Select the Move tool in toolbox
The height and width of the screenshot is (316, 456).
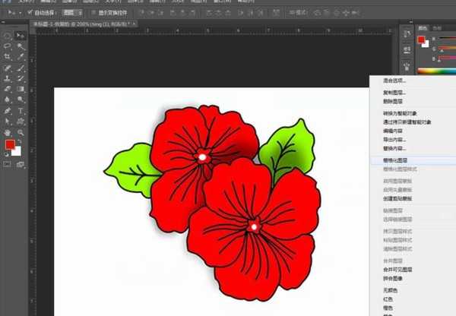21,36
